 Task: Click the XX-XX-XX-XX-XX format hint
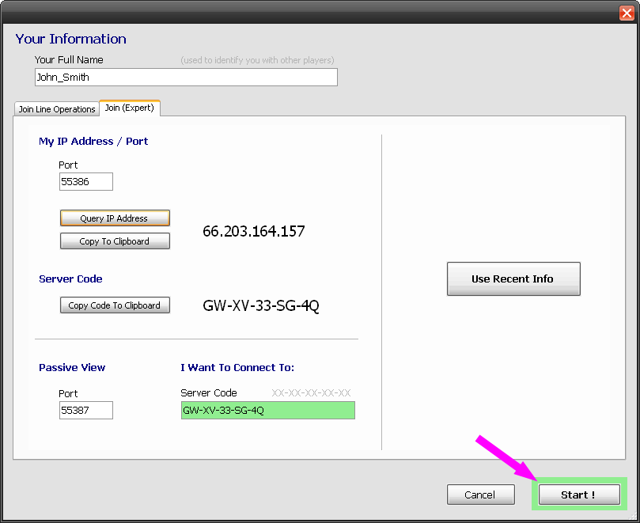coord(311,392)
